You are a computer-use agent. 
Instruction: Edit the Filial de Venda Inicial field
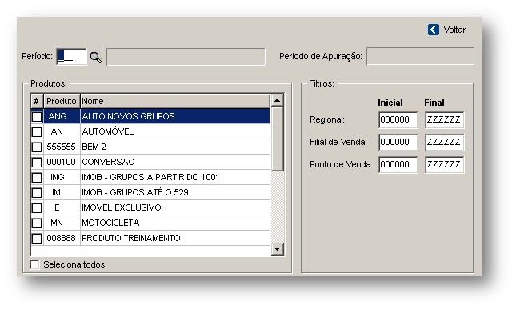pos(398,142)
